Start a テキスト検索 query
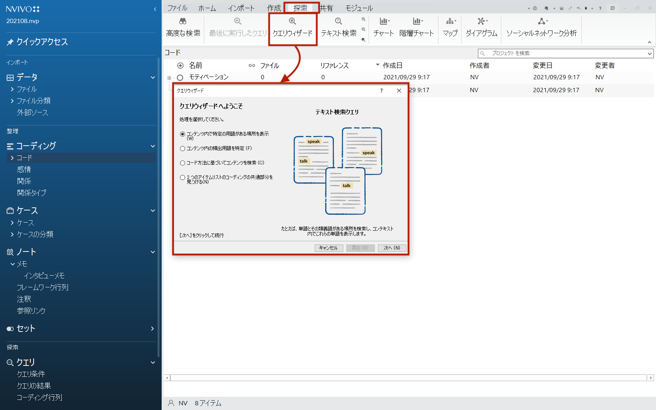The height and width of the screenshot is (410, 656). pos(339,27)
